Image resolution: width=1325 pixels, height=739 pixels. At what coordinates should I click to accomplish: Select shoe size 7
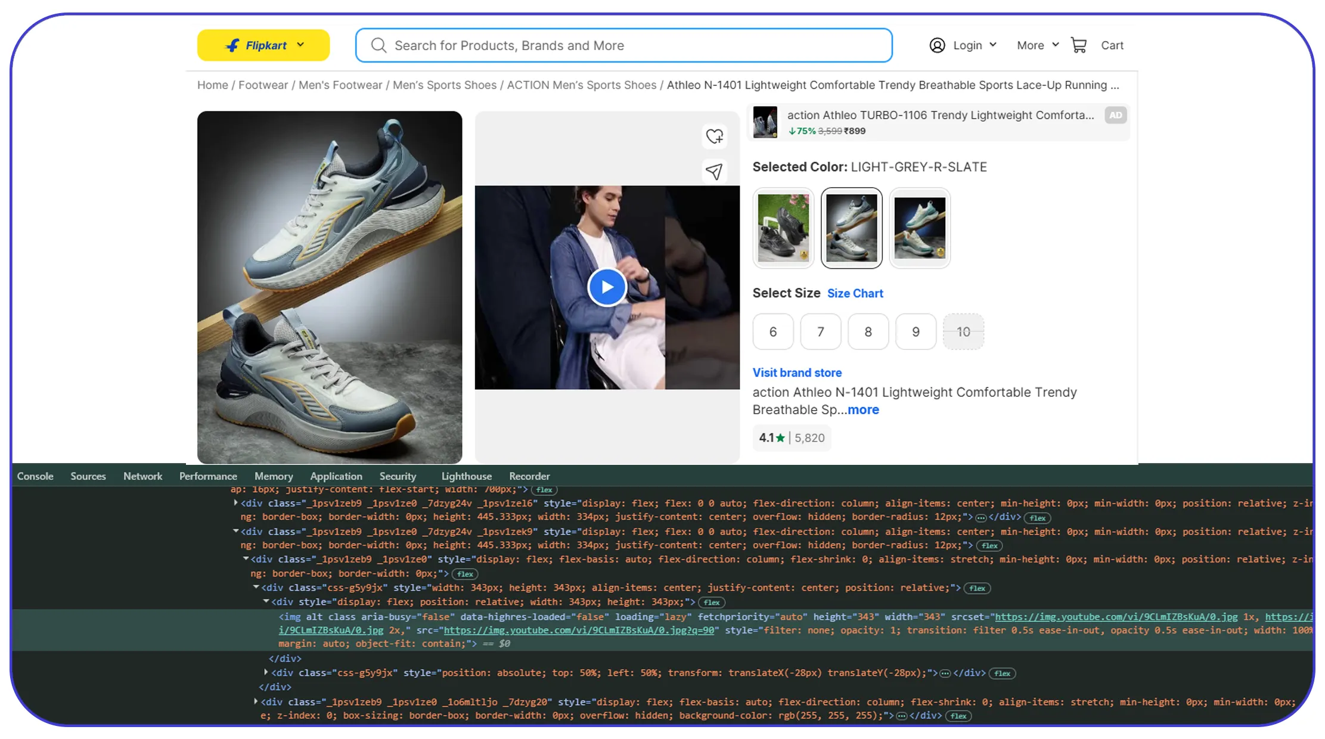821,331
